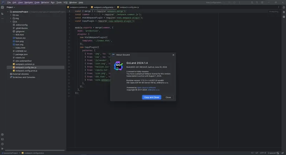Open the Problems tool window icon
Screen dimensions: 286x155
tap(3, 144)
